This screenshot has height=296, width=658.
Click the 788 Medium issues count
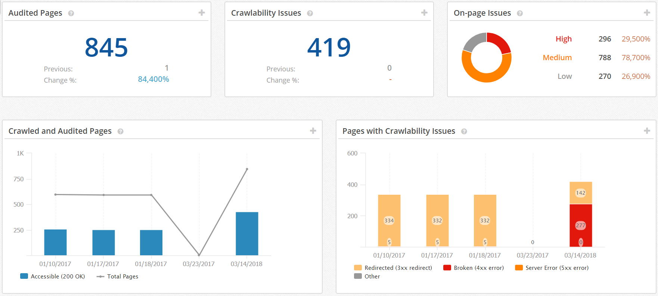[x=605, y=58]
